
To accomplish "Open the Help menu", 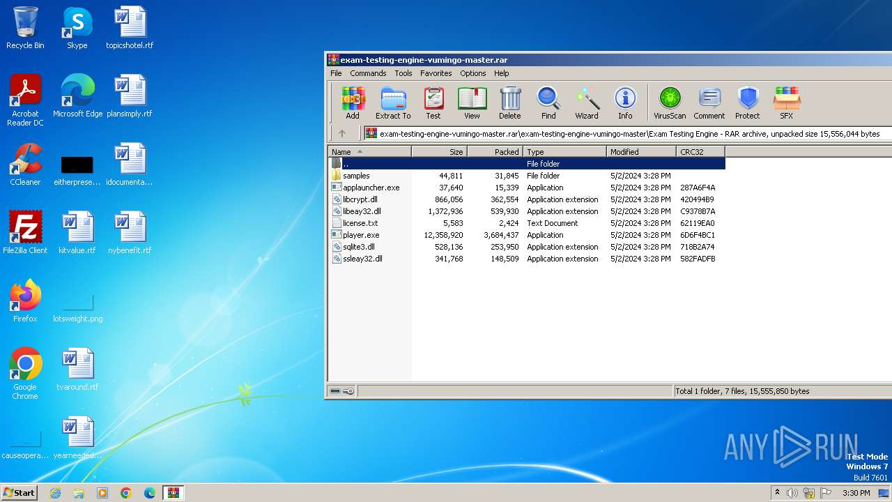I will coord(502,73).
